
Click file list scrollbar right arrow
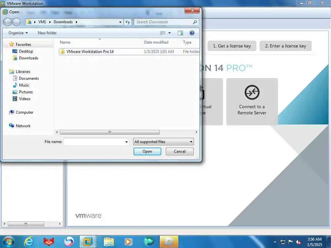coord(197,132)
